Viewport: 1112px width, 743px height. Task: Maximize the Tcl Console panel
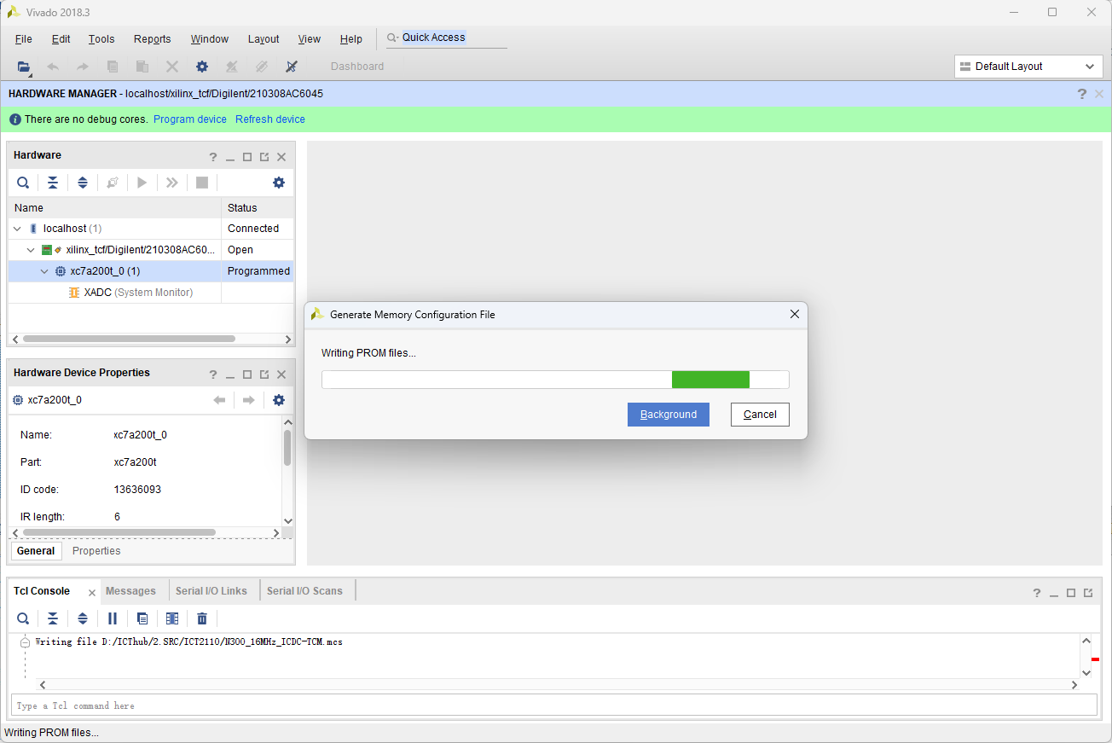click(x=1071, y=593)
